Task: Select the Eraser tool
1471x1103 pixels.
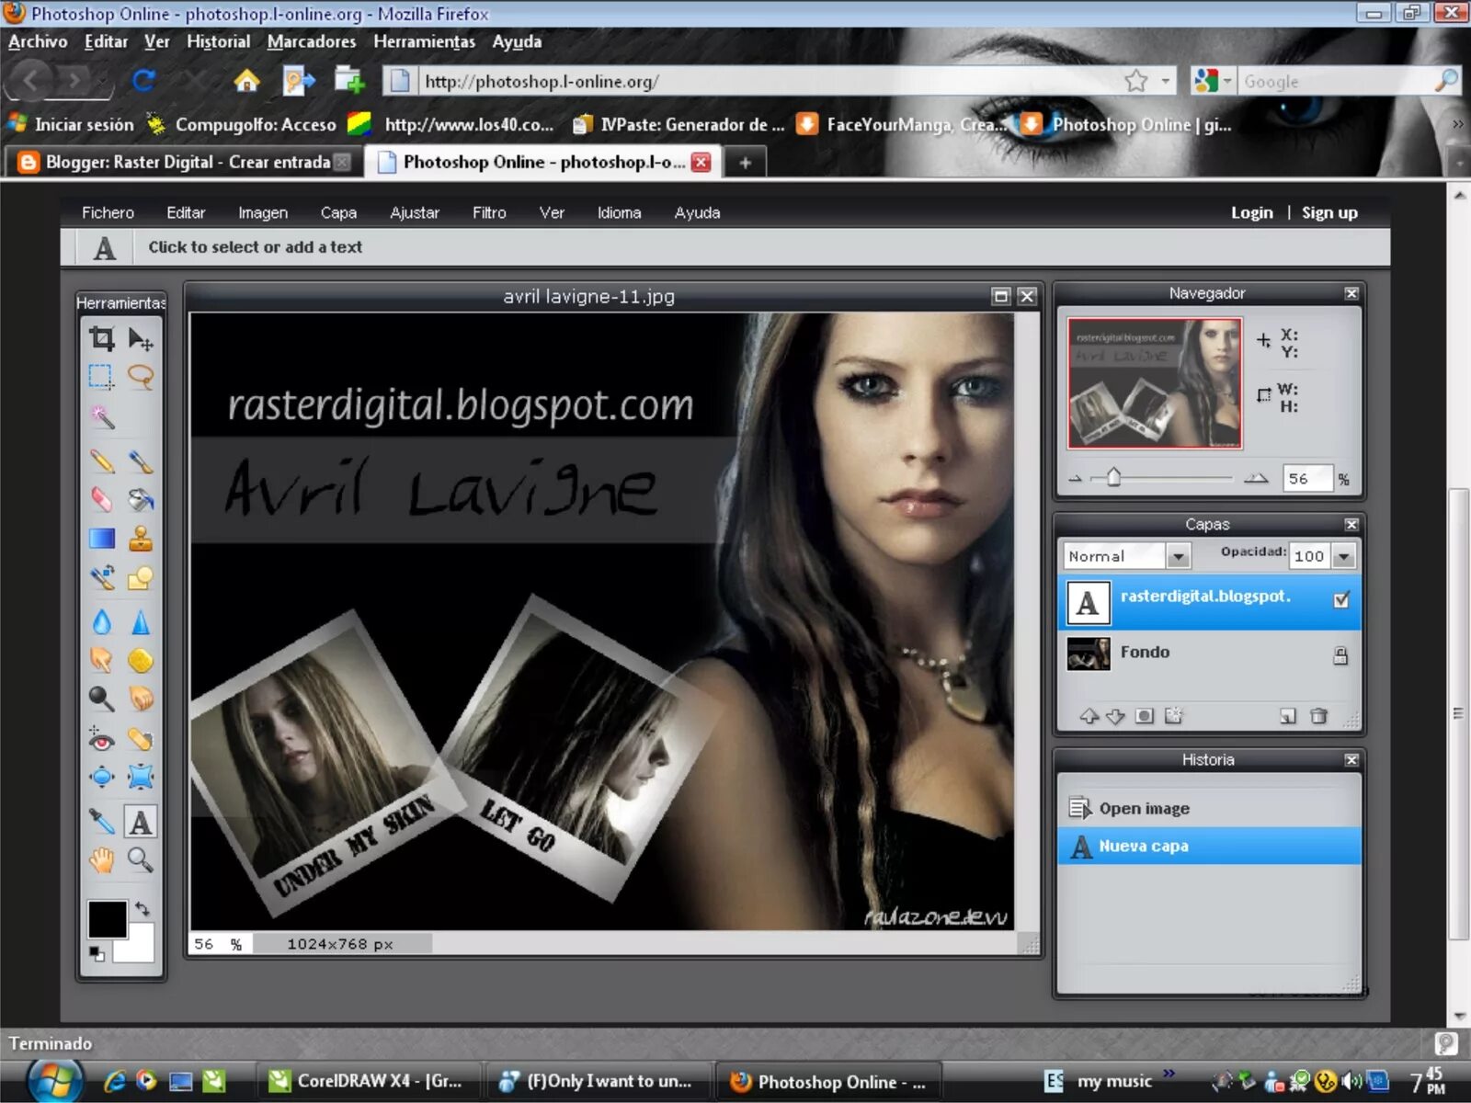Action: (101, 499)
